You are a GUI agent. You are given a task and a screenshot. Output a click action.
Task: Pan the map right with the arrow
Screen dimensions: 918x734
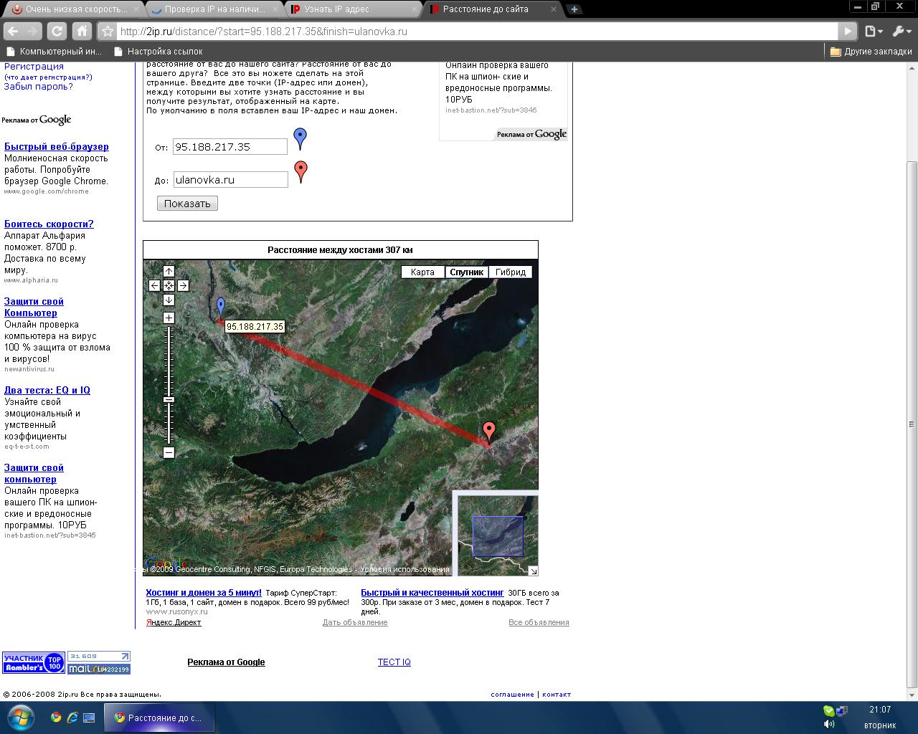click(183, 285)
